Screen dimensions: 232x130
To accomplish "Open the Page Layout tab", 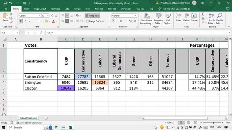I will point(40,9).
